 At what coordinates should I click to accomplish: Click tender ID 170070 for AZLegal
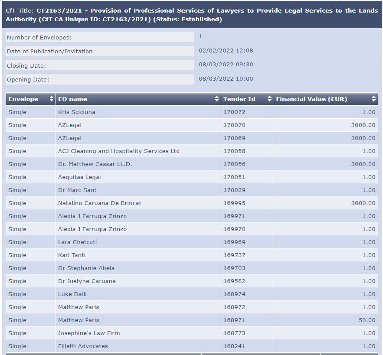pos(234,125)
